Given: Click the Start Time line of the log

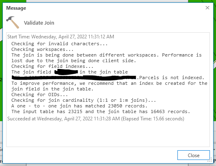Looking at the screenshot, I should coord(60,37).
